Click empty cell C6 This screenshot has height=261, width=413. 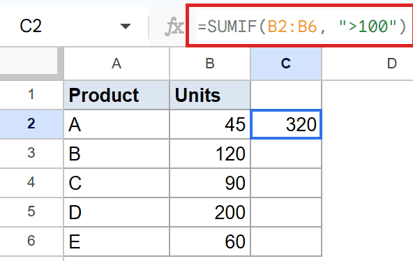286,241
